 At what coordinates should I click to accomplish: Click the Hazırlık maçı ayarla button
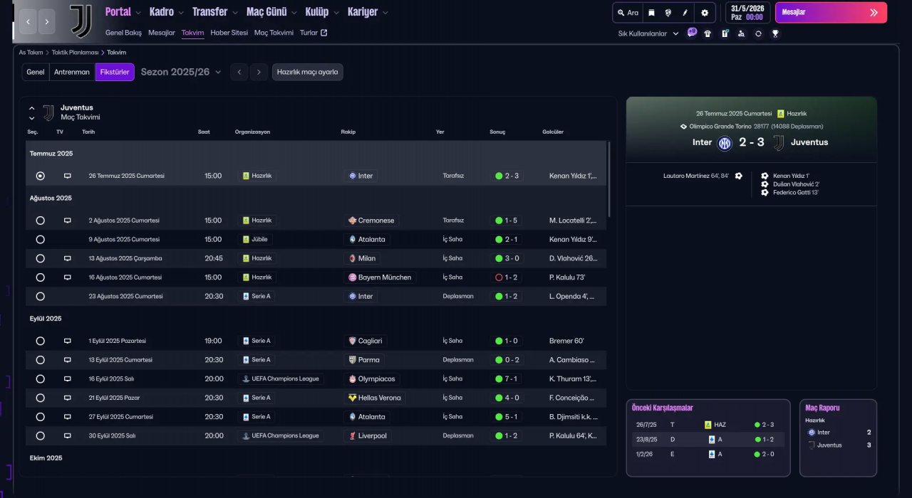point(307,72)
